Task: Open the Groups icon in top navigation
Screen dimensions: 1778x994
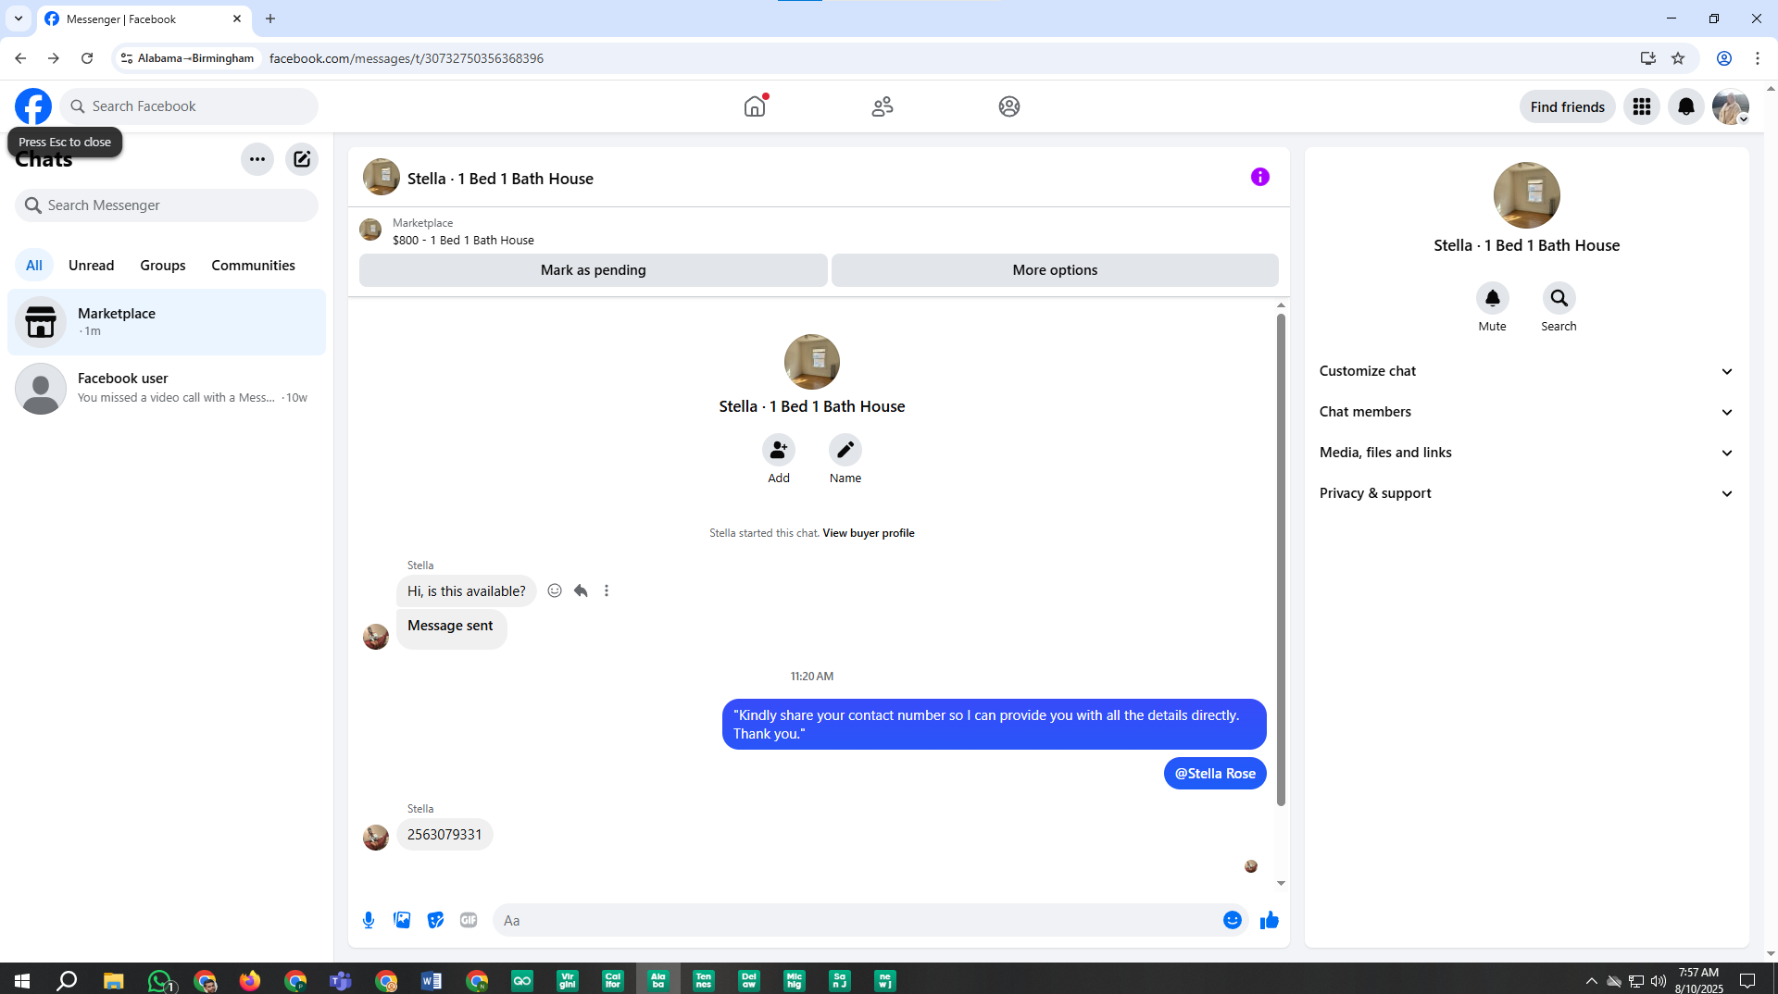Action: point(1009,106)
